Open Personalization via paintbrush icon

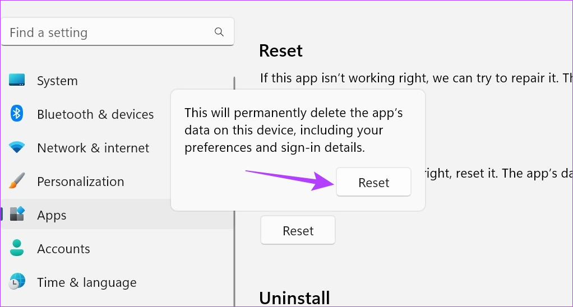click(x=17, y=181)
